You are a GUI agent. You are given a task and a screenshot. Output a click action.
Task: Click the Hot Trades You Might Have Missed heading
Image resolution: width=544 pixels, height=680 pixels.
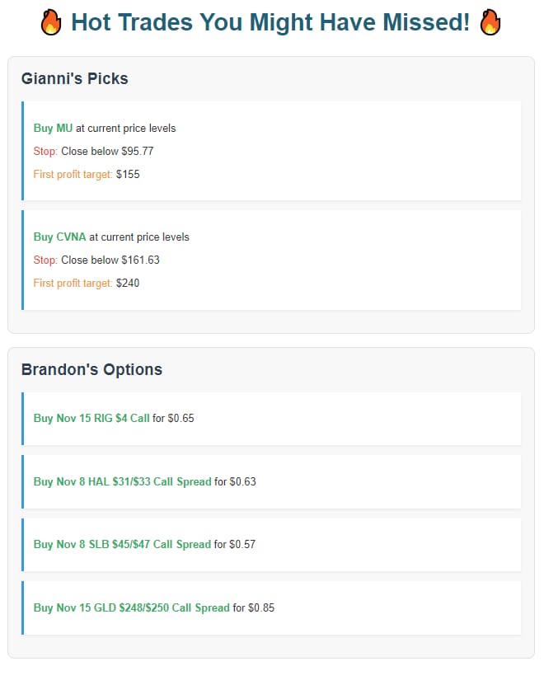tap(270, 23)
